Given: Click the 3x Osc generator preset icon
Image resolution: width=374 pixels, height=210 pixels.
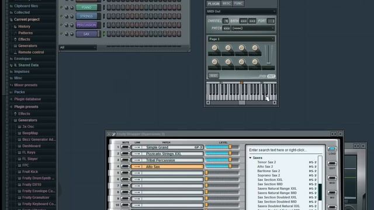Looking at the screenshot, I should pos(19,127).
